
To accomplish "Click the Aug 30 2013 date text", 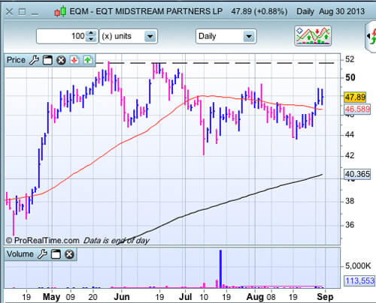I will coord(341,11).
